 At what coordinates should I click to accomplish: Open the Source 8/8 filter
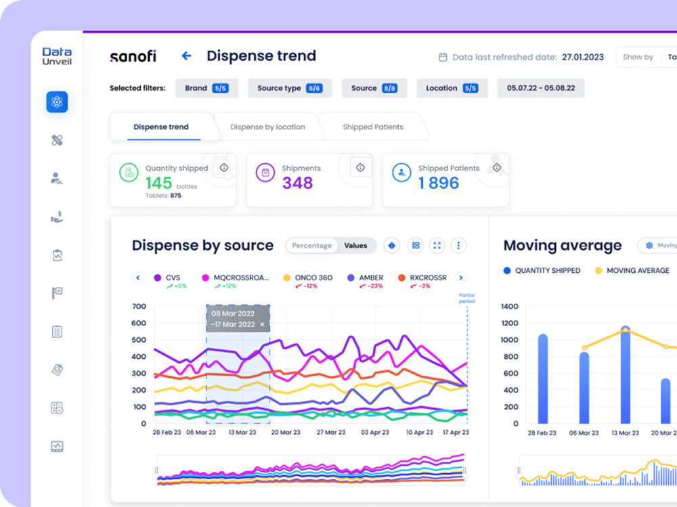pyautogui.click(x=374, y=88)
